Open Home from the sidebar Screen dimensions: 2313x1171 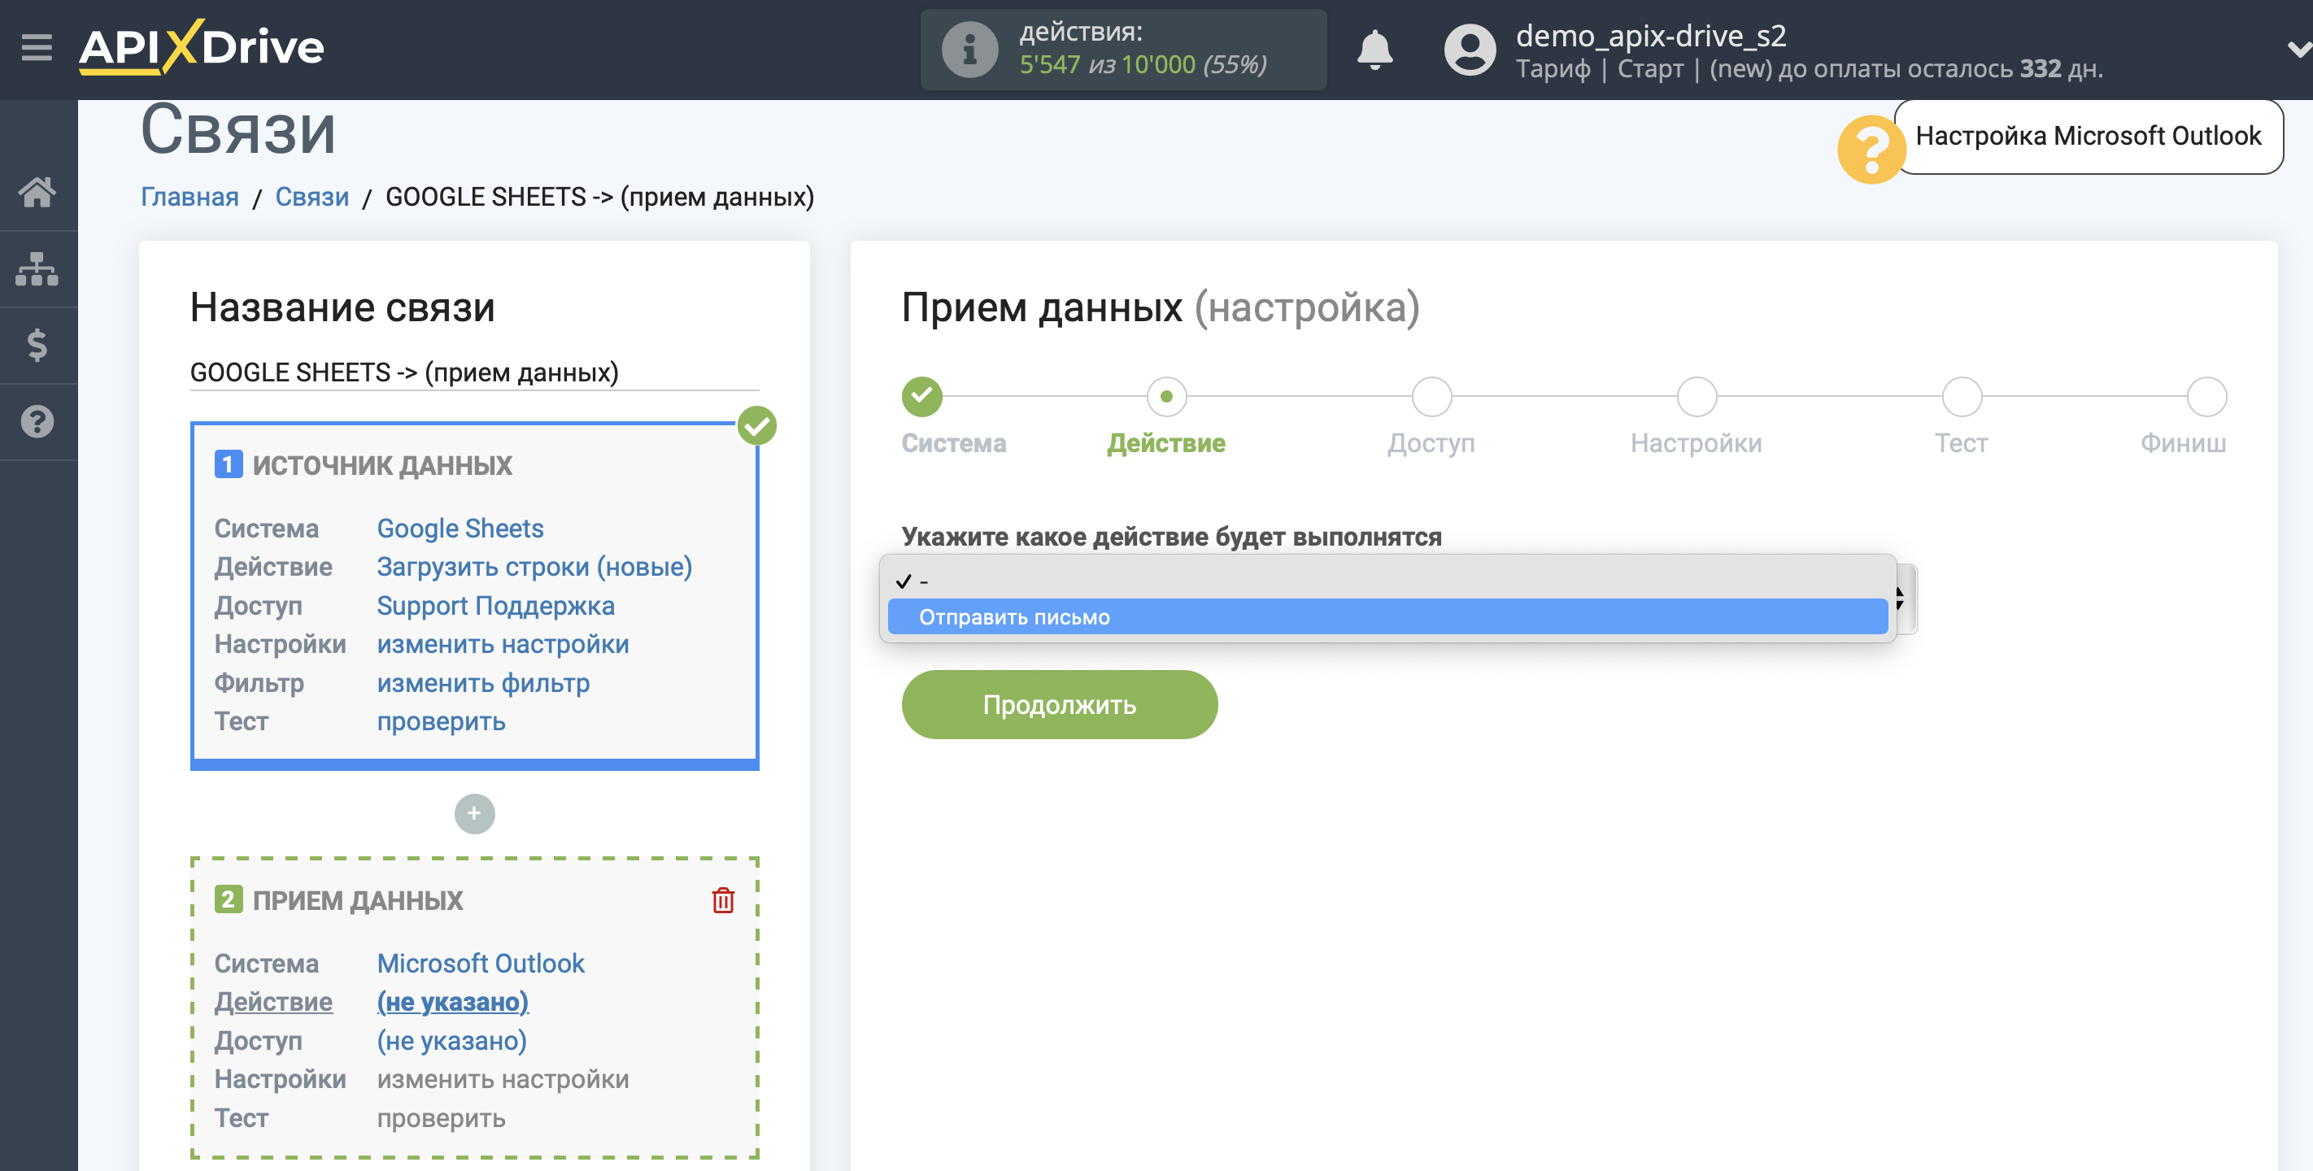37,191
